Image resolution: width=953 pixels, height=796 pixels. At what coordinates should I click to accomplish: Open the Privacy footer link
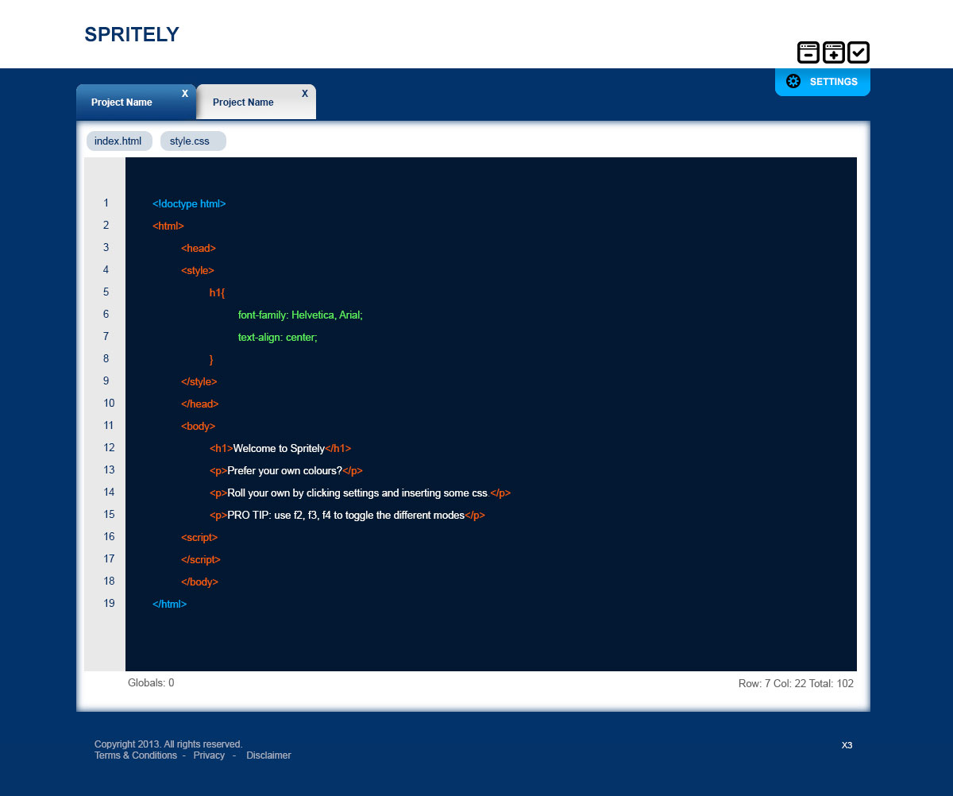pyautogui.click(x=209, y=755)
